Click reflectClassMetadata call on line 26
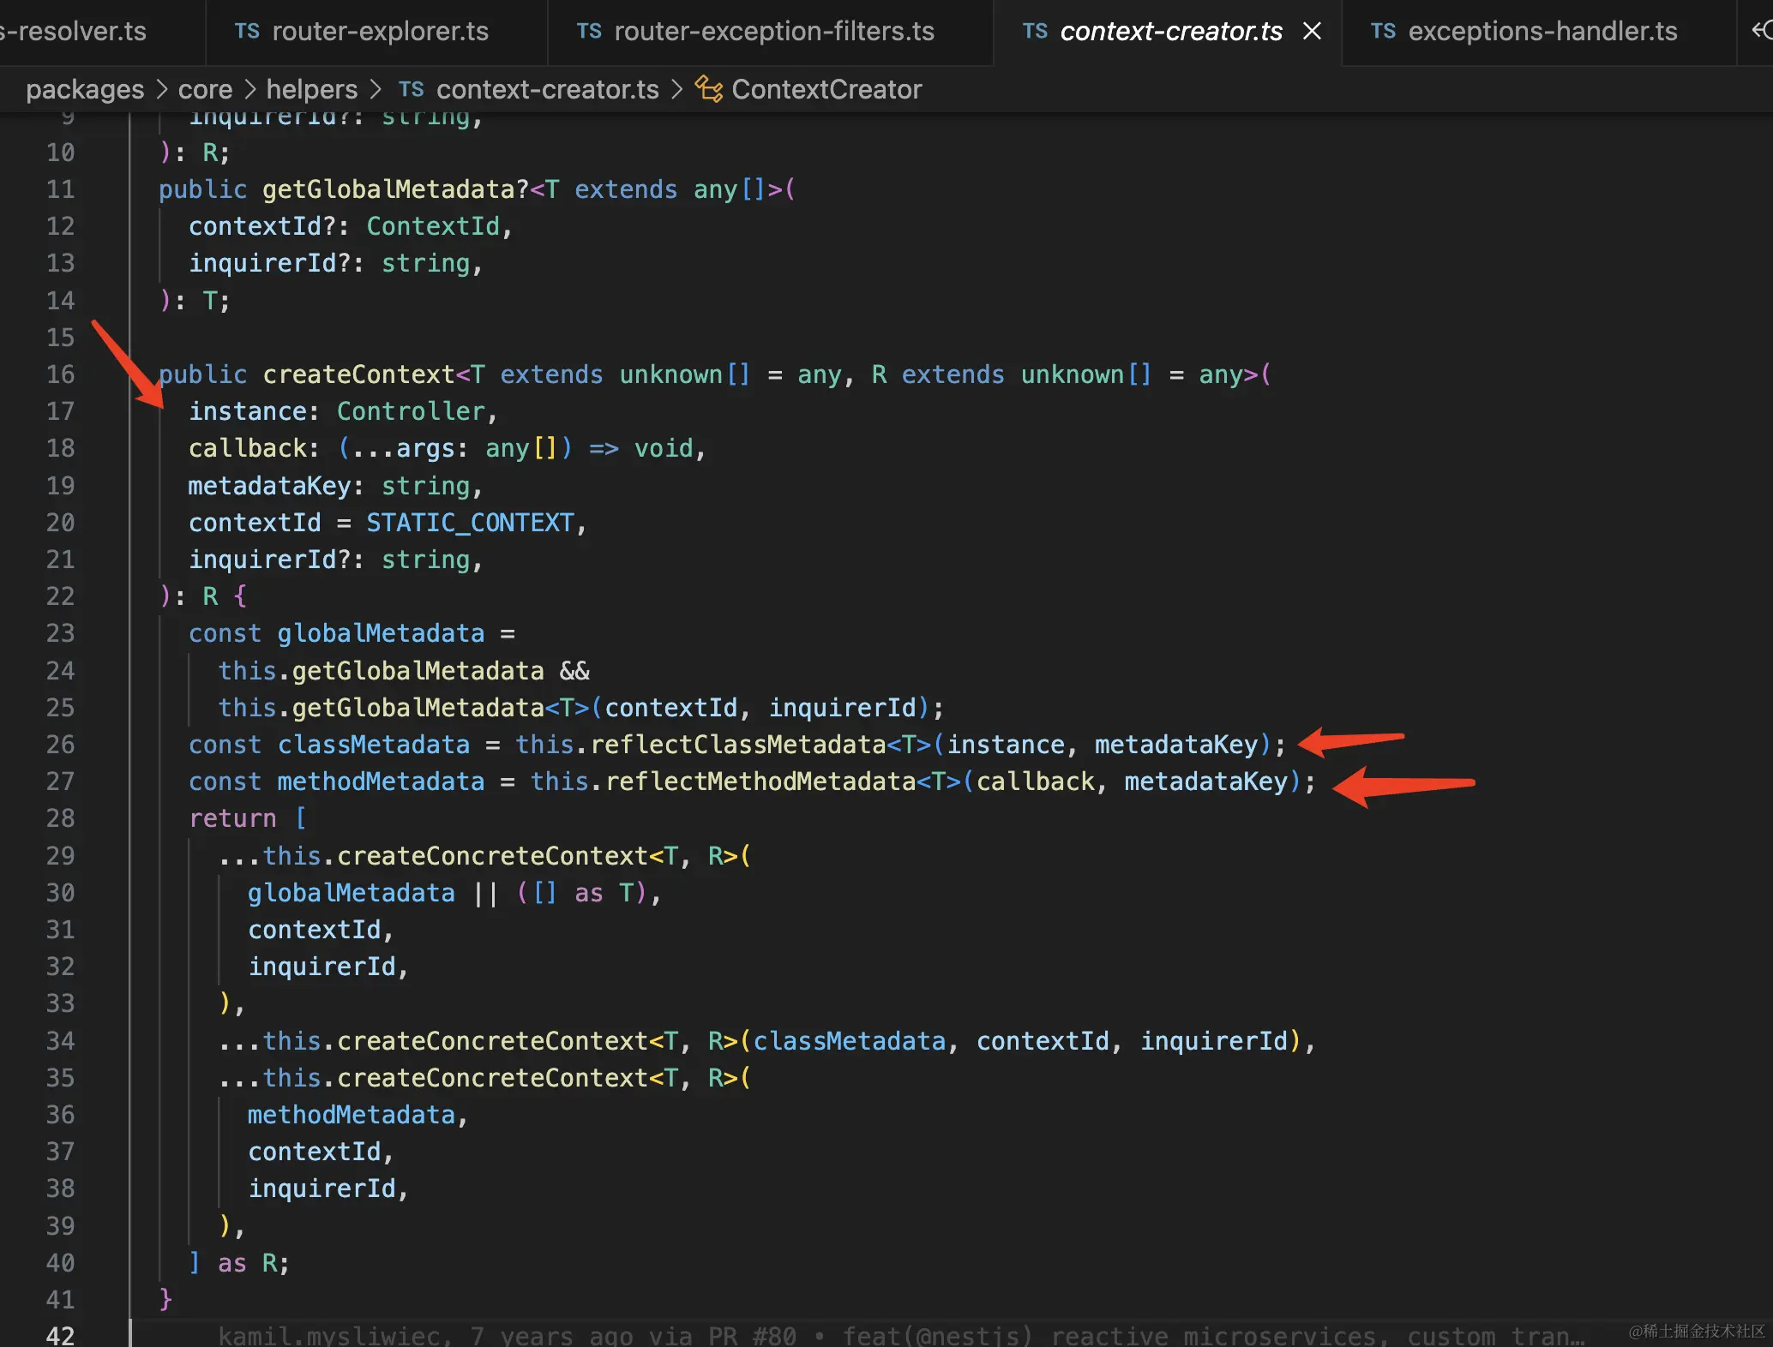This screenshot has width=1773, height=1347. point(737,745)
